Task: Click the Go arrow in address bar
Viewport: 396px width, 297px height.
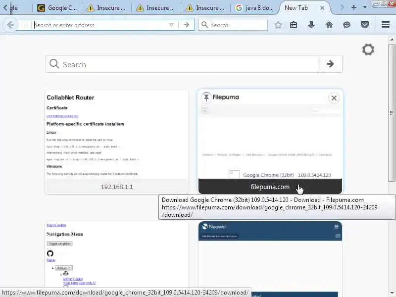Action: click(x=187, y=25)
